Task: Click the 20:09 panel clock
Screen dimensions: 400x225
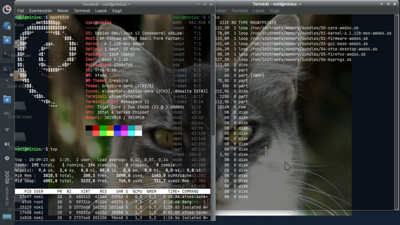Action: [x=7, y=178]
